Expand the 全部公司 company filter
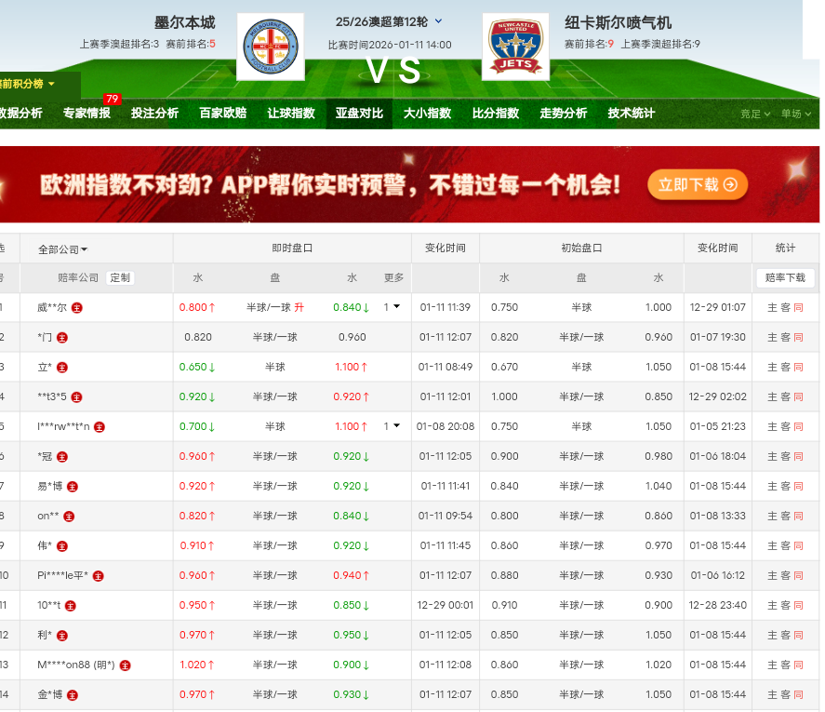The height and width of the screenshot is (712, 825). click(x=63, y=249)
